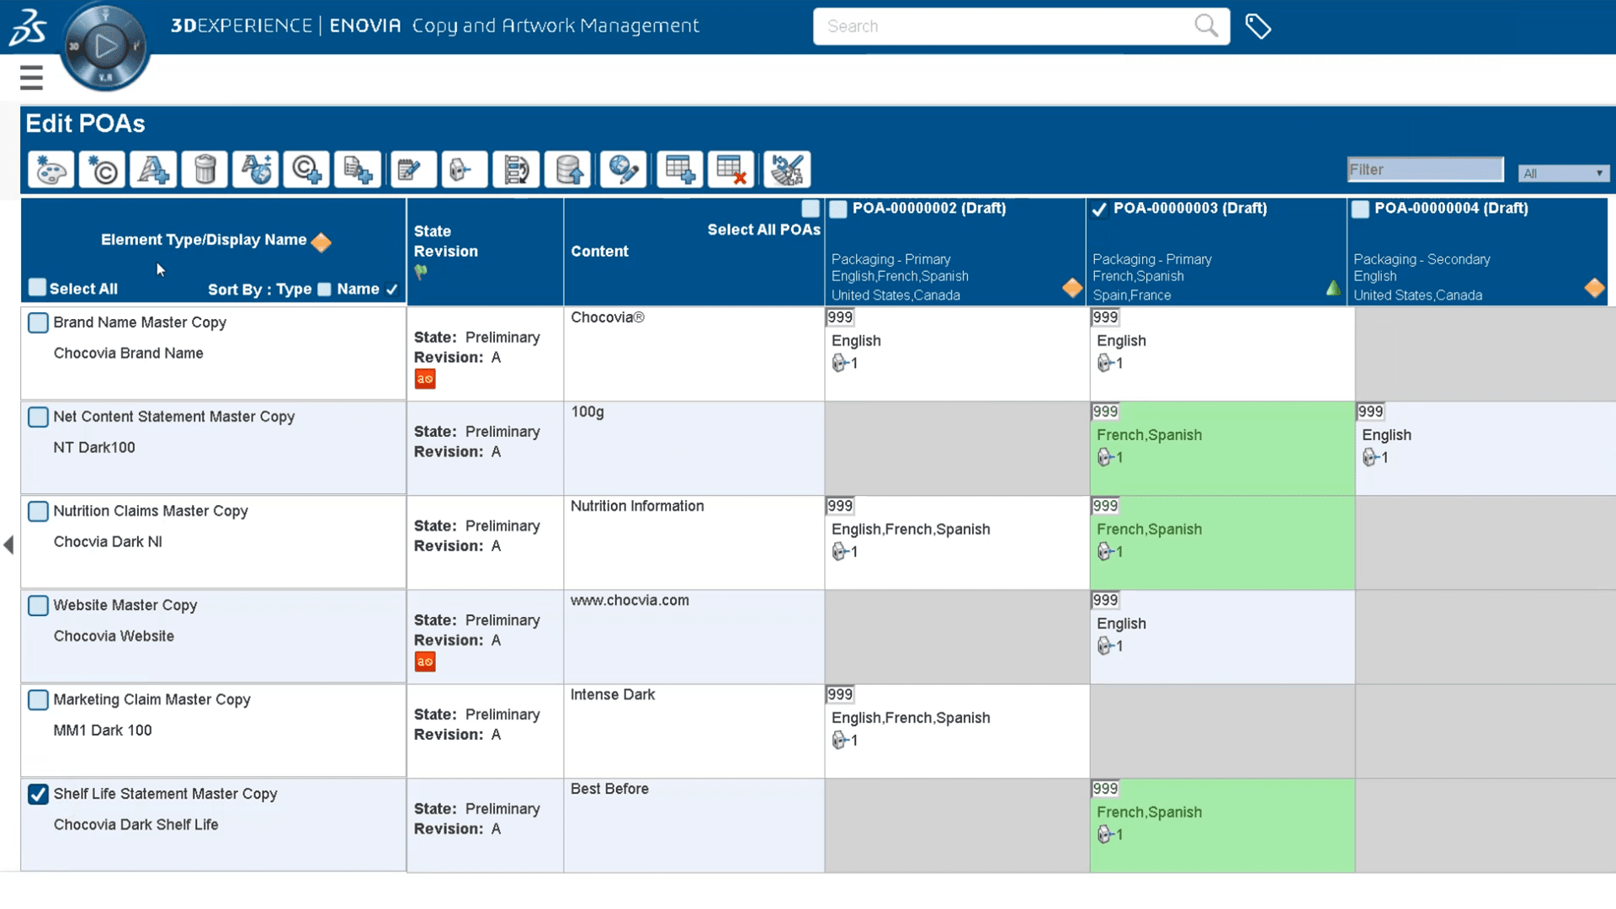
Task: Click the orange diamond in POA-00000002 header
Action: point(1071,288)
